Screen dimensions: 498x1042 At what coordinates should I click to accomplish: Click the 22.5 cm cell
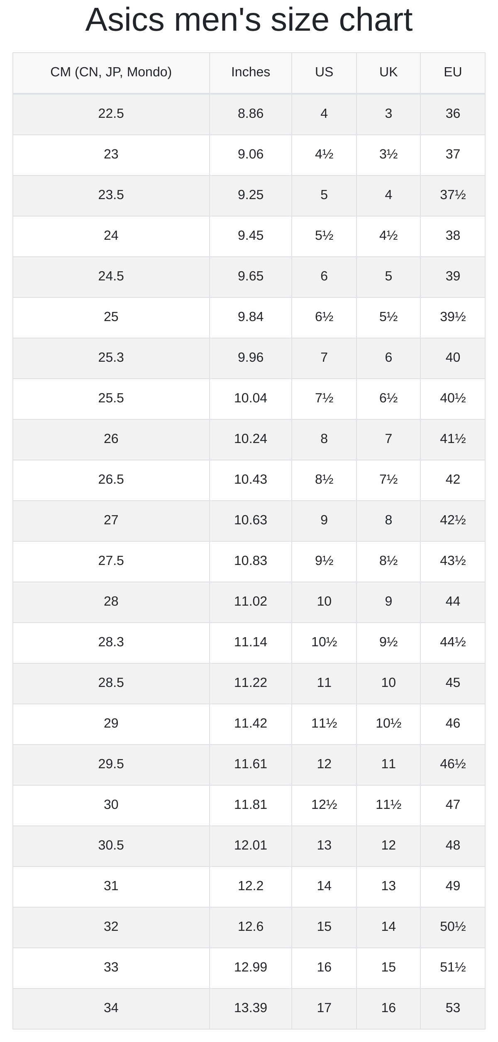click(x=111, y=114)
